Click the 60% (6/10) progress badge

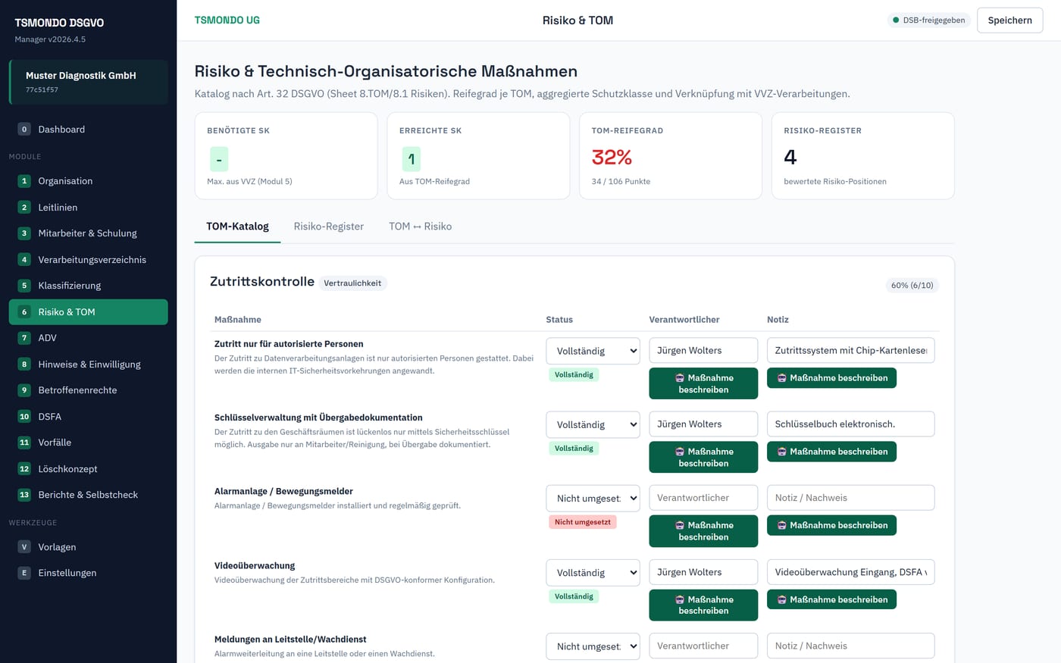tap(912, 286)
